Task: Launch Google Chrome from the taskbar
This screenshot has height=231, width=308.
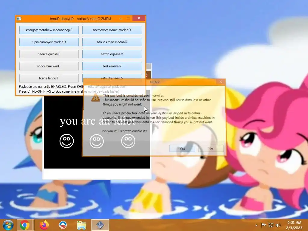Action: (x=25, y=225)
